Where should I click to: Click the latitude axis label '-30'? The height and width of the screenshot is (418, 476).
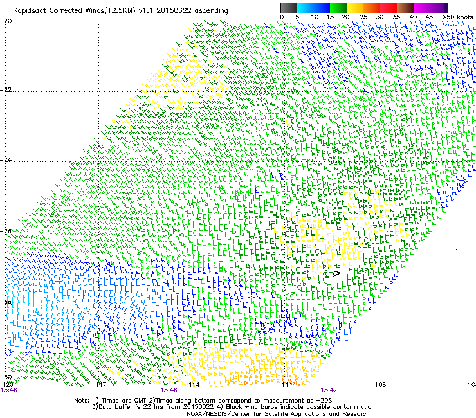tap(6, 377)
